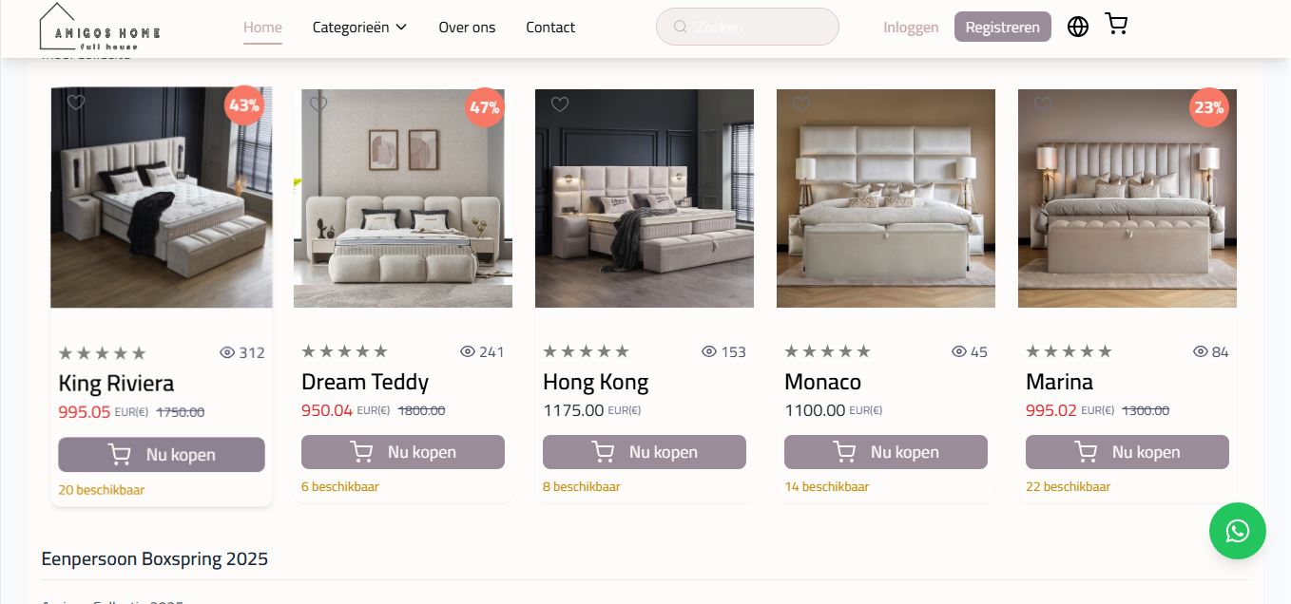
Task: Open the Contact page from the navigation
Action: [x=550, y=28]
